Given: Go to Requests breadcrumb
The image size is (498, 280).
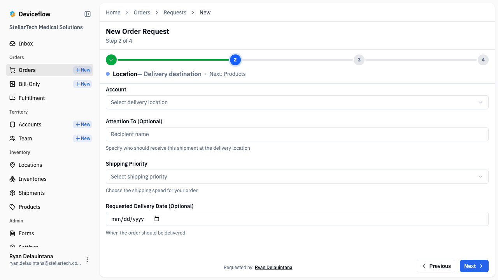Looking at the screenshot, I should click(x=175, y=12).
